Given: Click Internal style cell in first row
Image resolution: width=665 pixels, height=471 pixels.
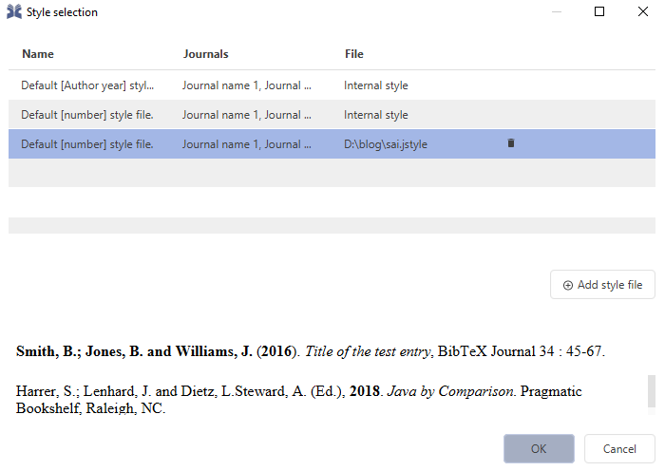Looking at the screenshot, I should [x=376, y=85].
